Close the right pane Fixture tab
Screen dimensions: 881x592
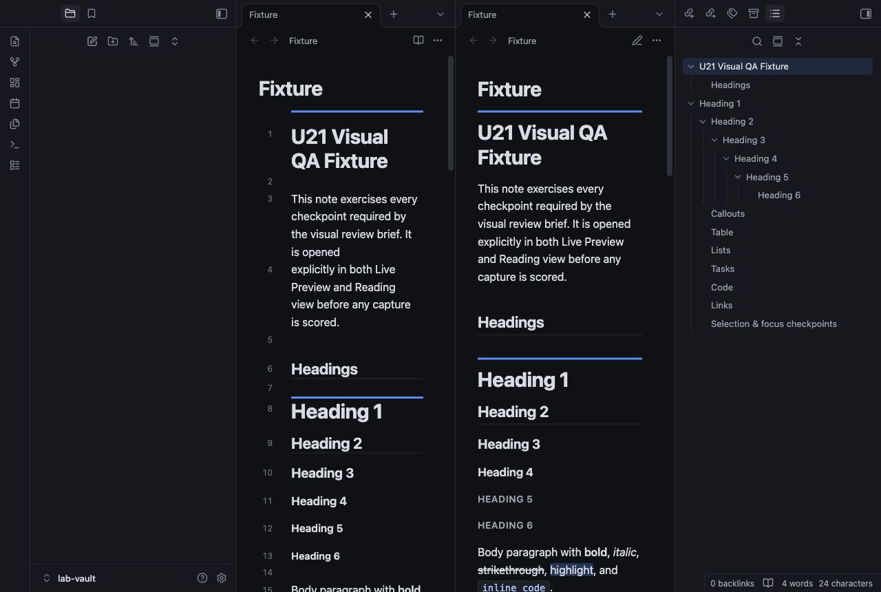587,14
